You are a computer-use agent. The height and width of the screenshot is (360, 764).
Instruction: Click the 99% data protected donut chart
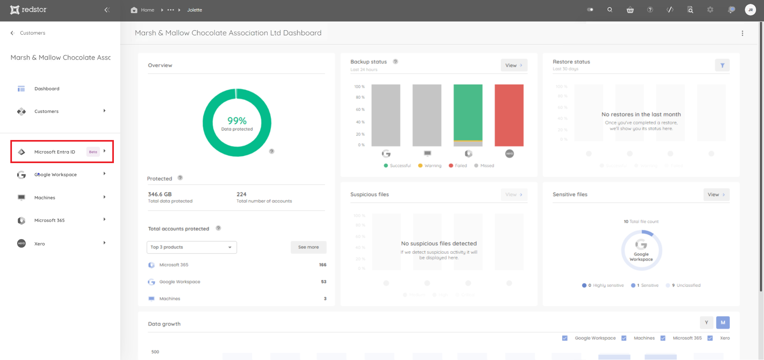pos(237,123)
